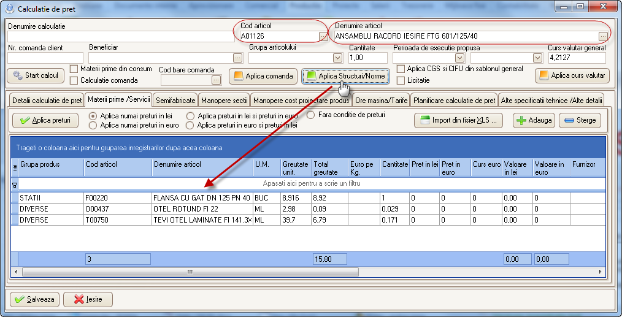622x317 pixels.
Task: Toggle the Licitatie checkbox
Action: [x=401, y=80]
